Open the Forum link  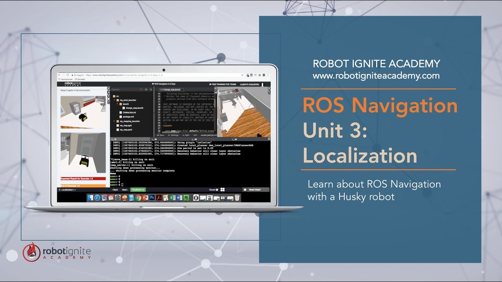(214, 190)
